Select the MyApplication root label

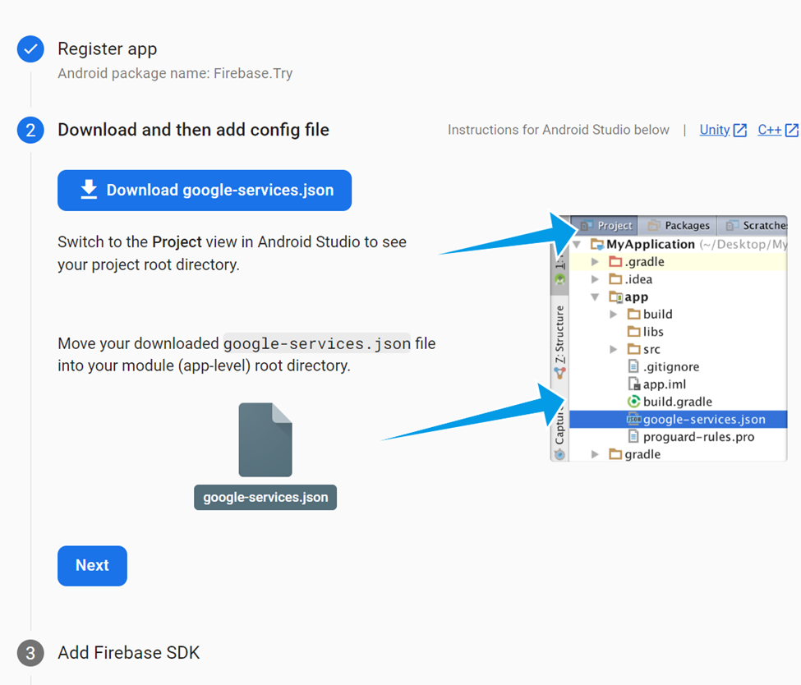(x=651, y=244)
